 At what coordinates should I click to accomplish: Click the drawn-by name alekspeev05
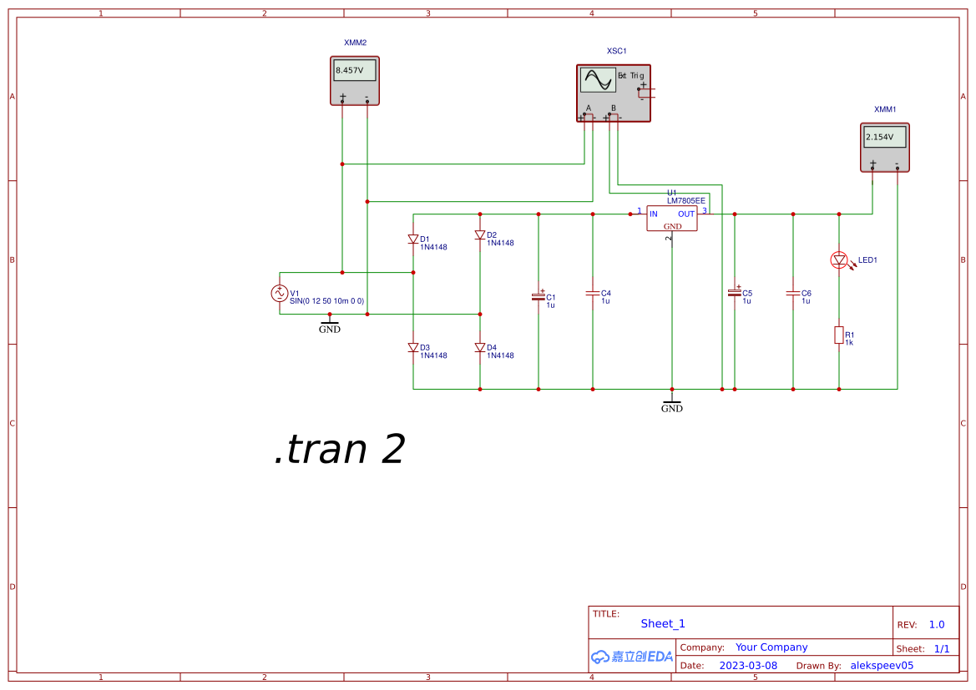(x=881, y=665)
